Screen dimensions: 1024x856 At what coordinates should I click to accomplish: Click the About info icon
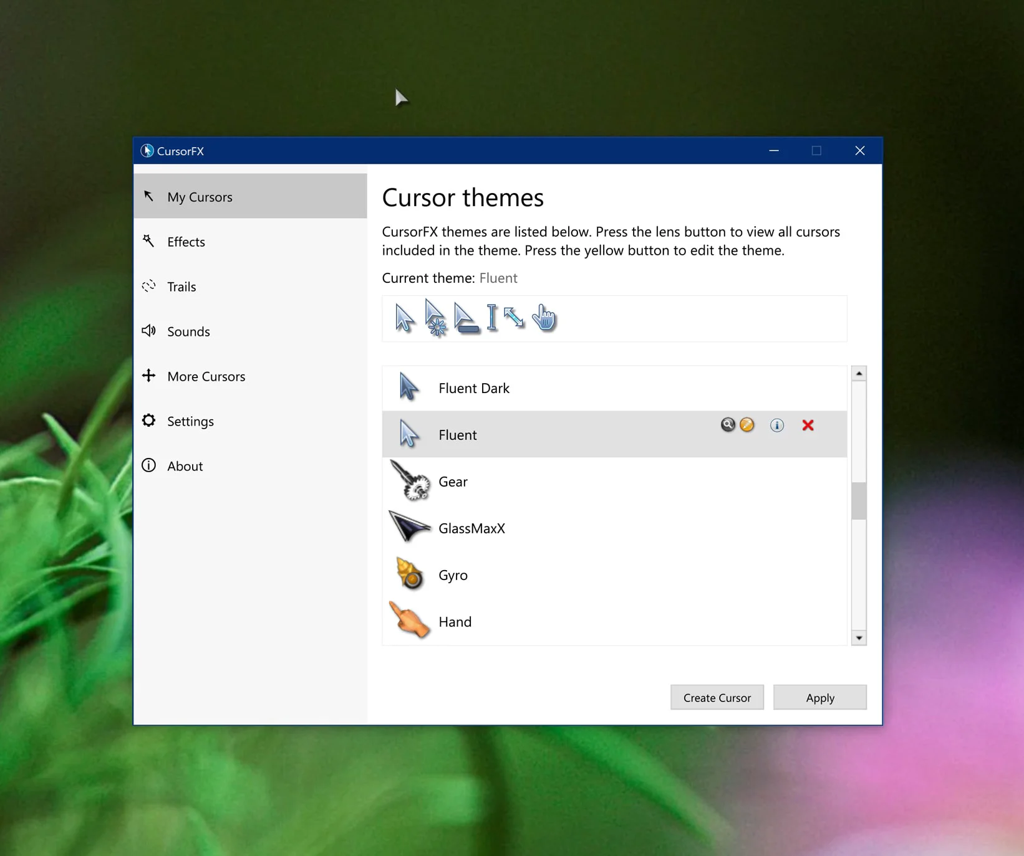[x=148, y=465]
